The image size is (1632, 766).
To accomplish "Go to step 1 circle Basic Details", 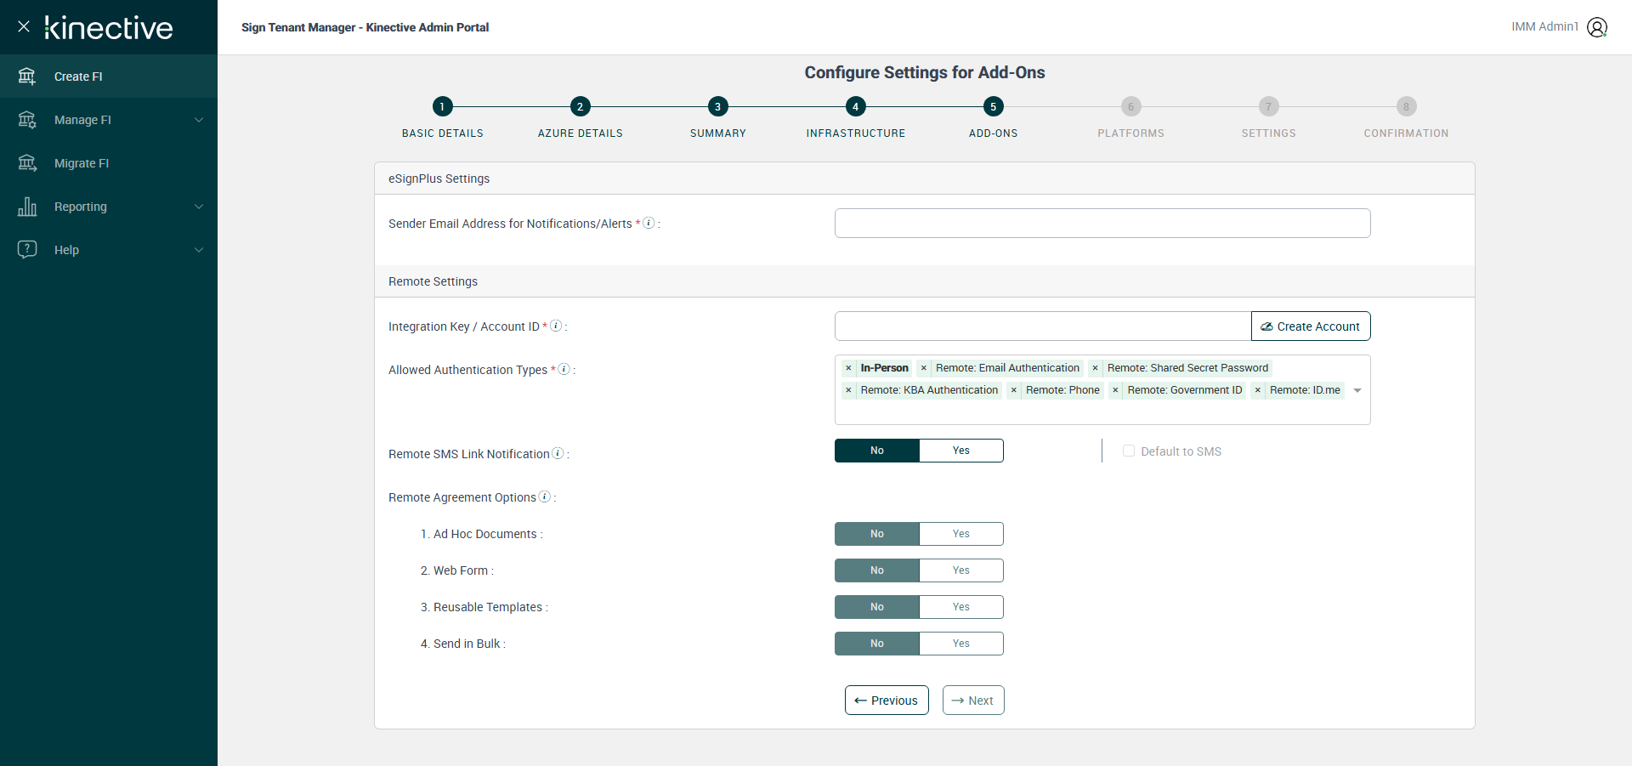I will (442, 106).
